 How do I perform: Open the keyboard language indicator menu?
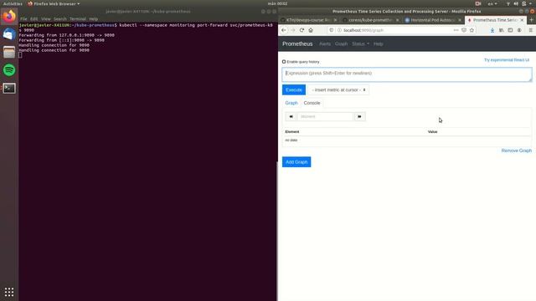pyautogui.click(x=492, y=3)
